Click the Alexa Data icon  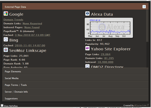coord(87,13)
